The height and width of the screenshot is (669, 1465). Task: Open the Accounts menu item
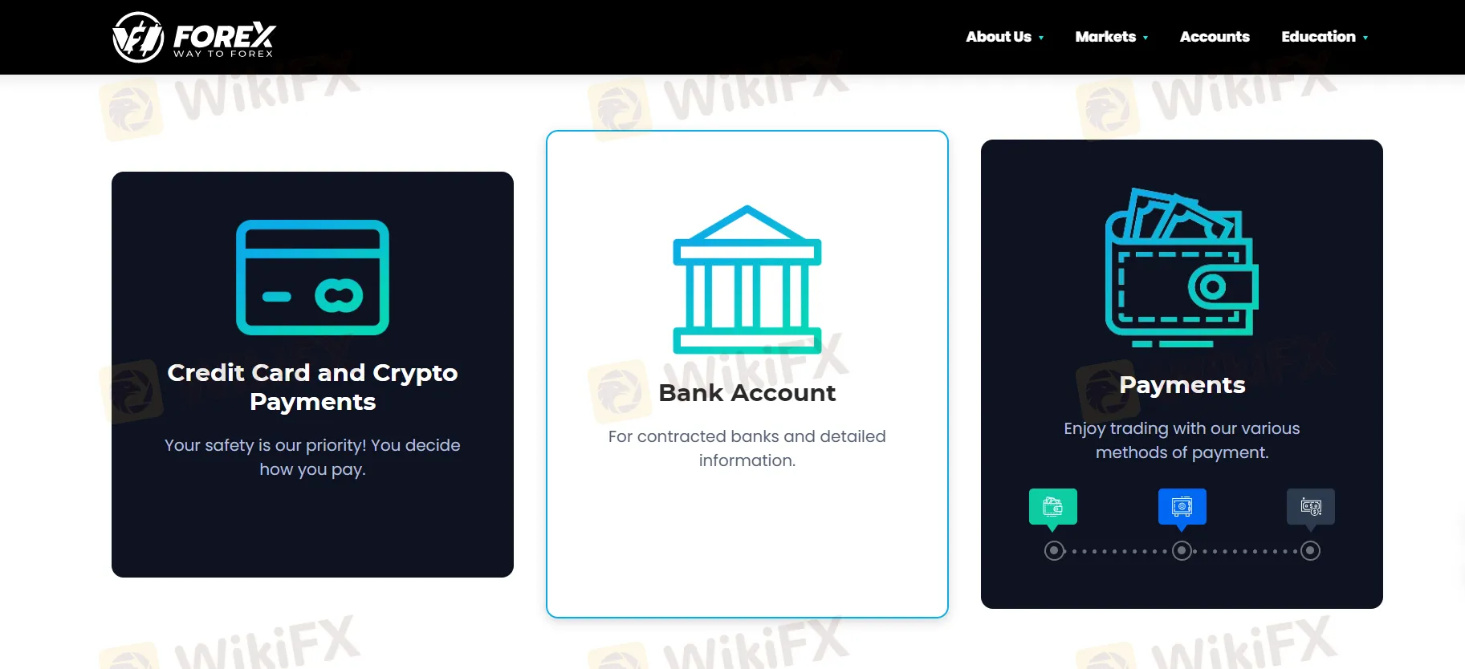(1215, 37)
